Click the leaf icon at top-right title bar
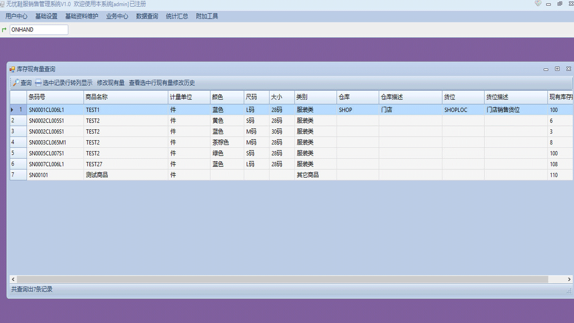Viewport: 574px width, 323px height. pyautogui.click(x=538, y=4)
